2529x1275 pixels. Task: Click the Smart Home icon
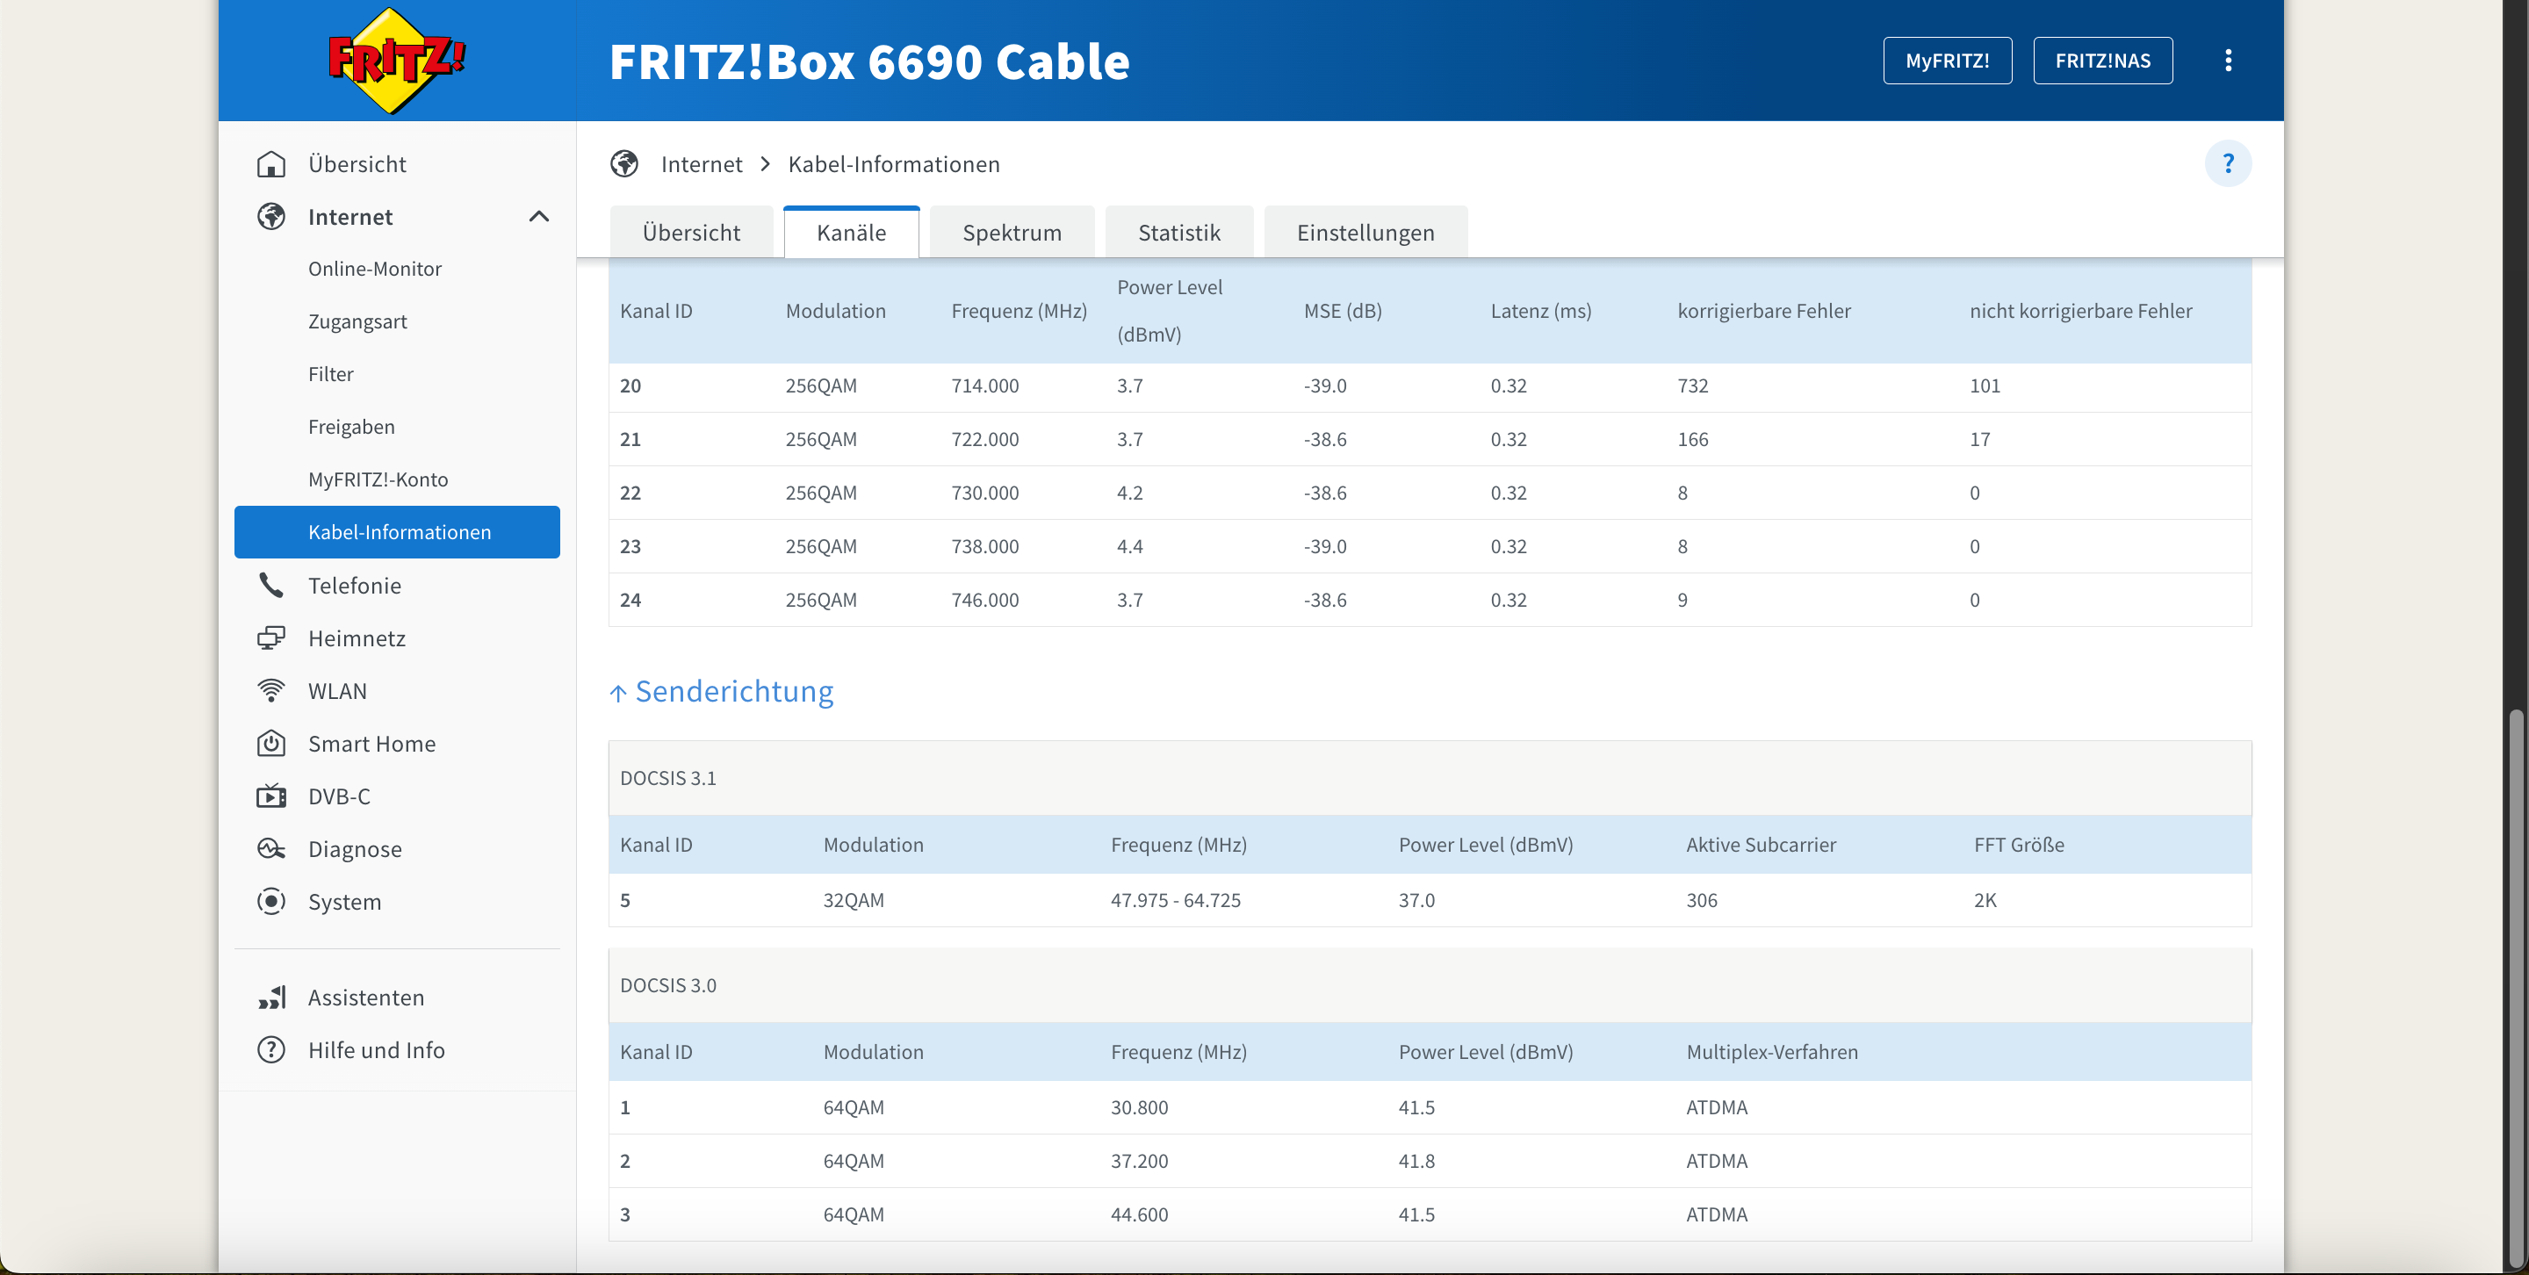click(x=271, y=744)
